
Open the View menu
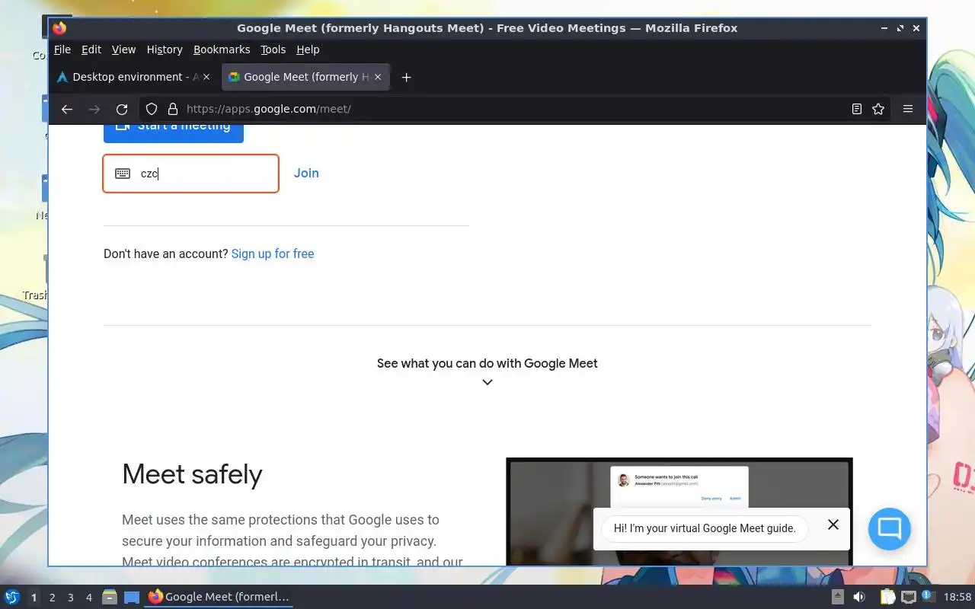pos(123,49)
